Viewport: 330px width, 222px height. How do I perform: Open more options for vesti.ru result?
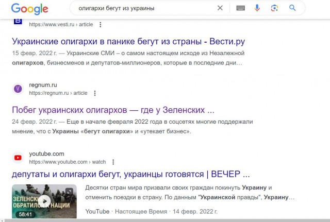(x=101, y=25)
